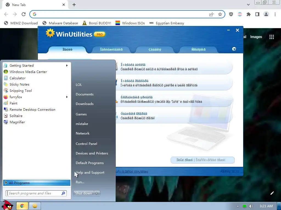Open Magnifier
The width and height of the screenshot is (281, 210).
(x=36, y=122)
